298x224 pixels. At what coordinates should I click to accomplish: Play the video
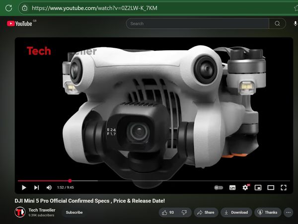point(24,188)
